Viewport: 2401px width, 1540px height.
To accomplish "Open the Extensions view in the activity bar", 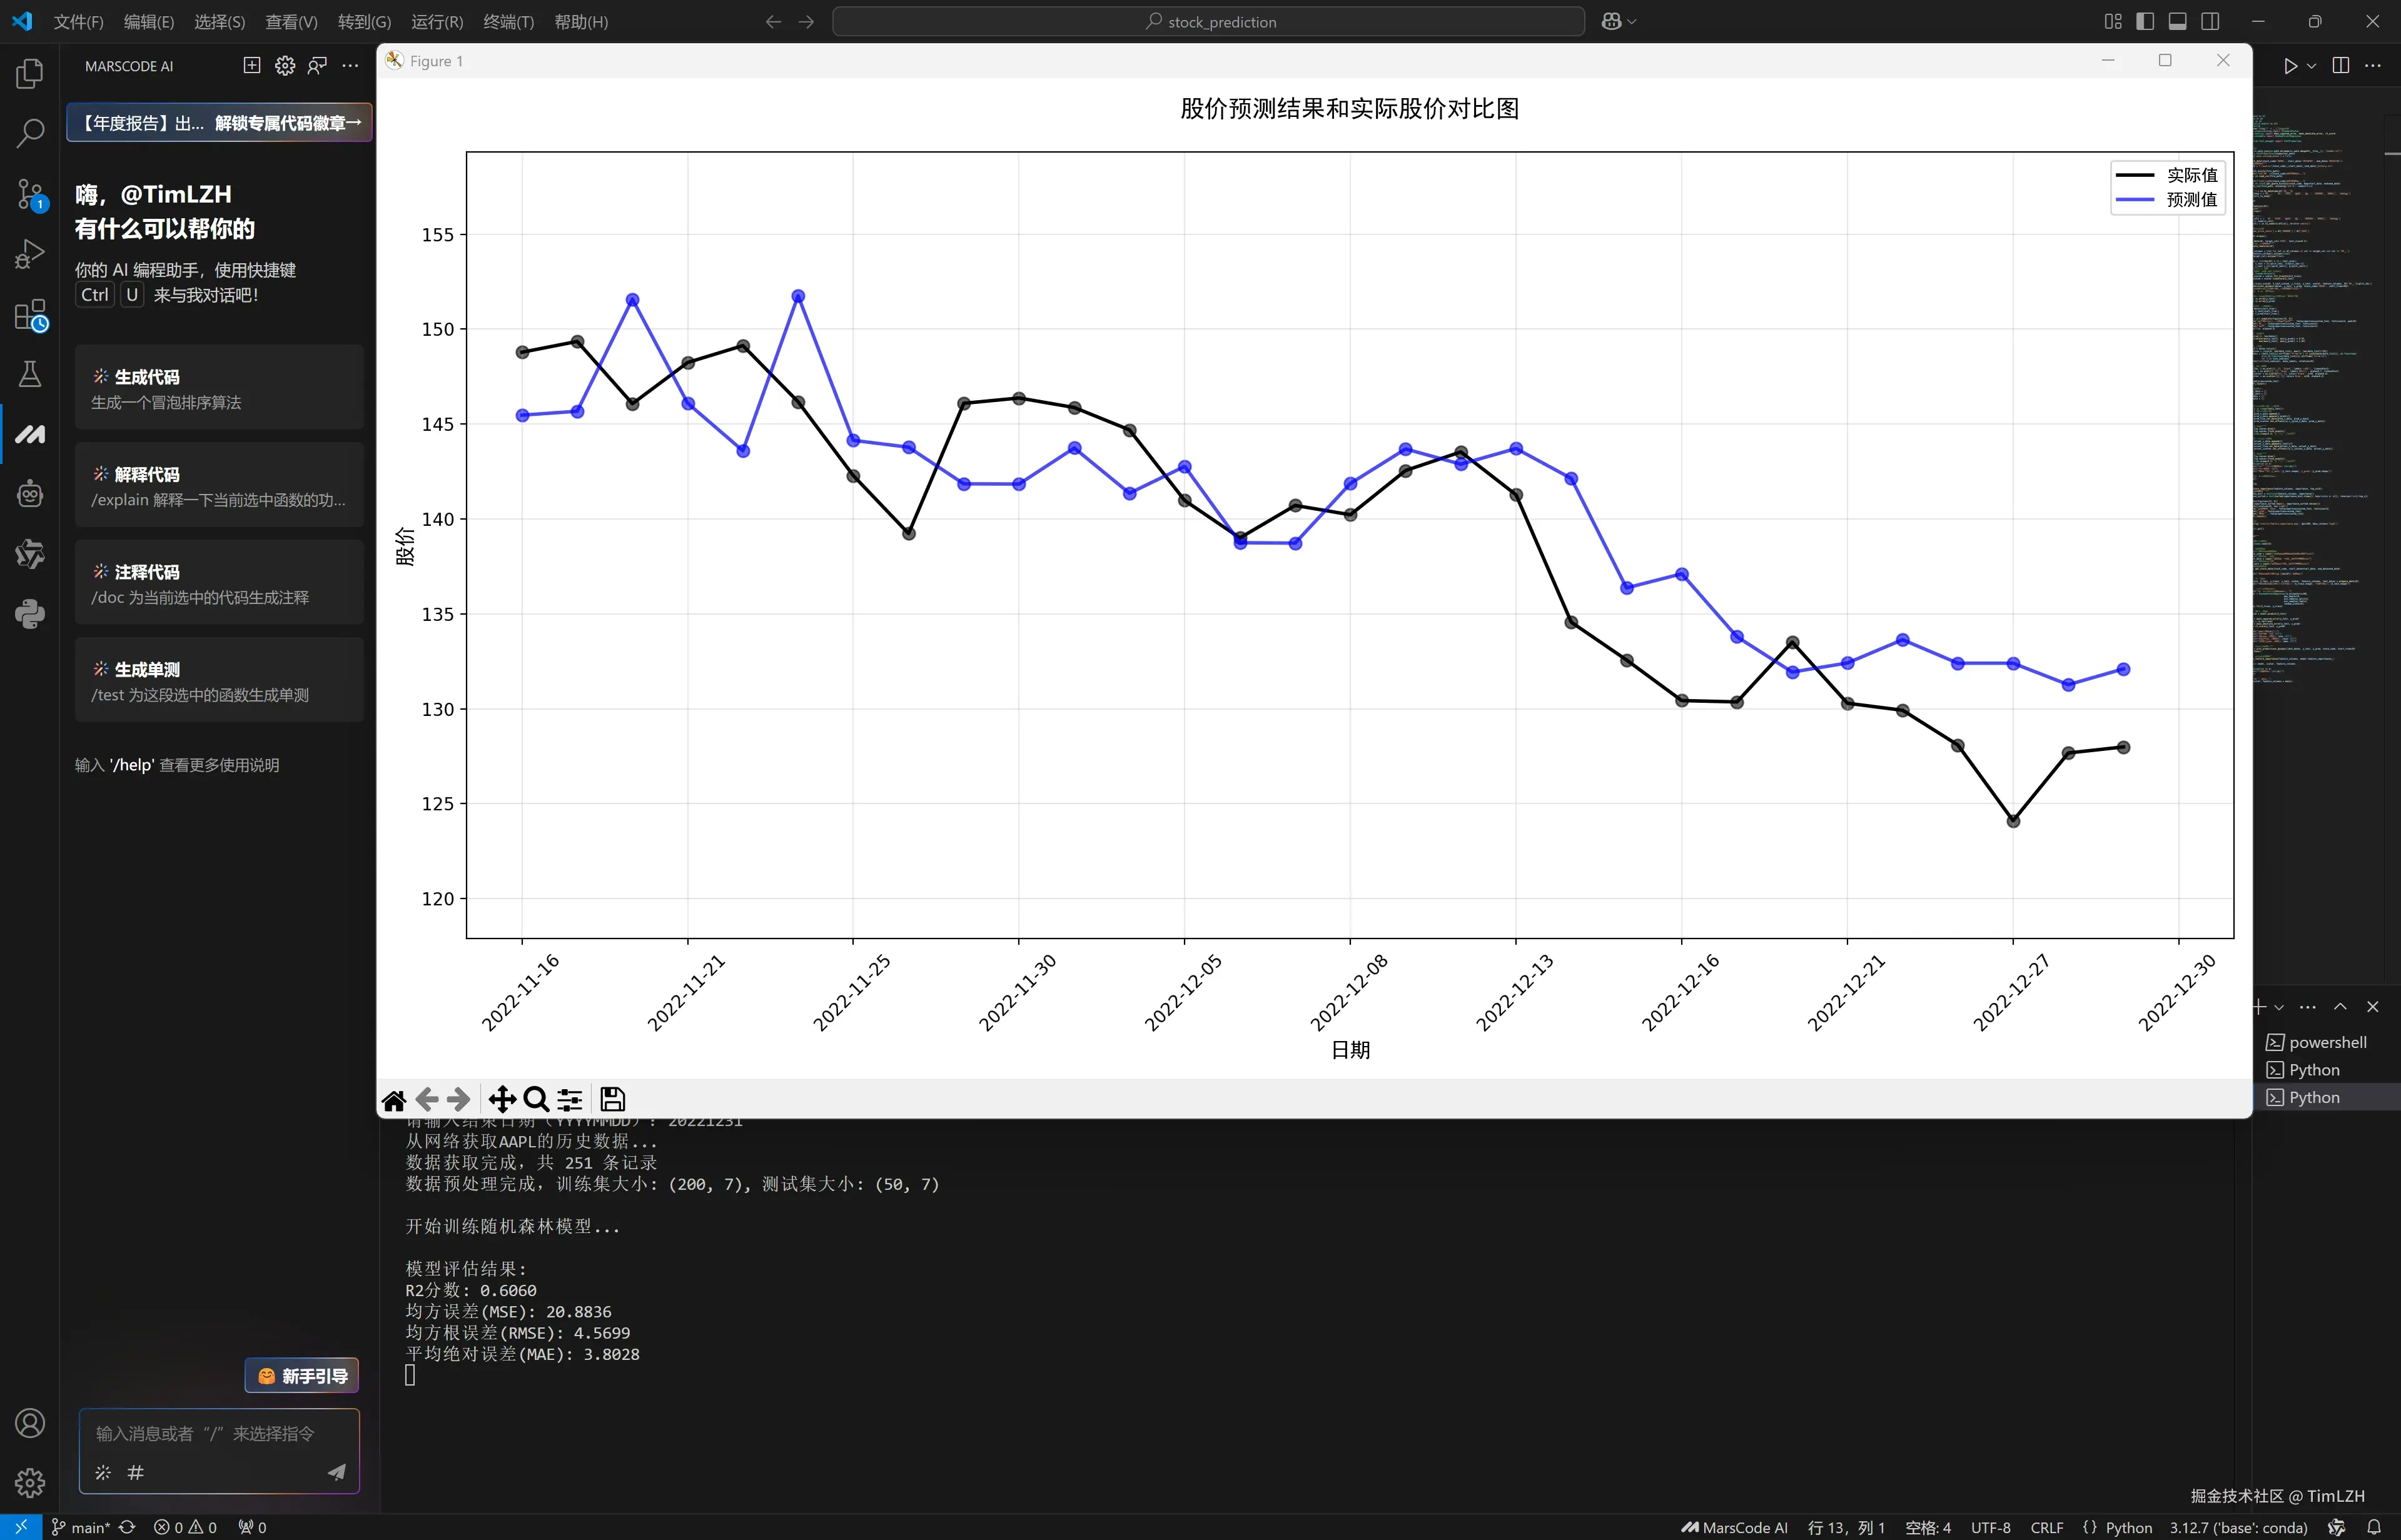I will tap(29, 315).
